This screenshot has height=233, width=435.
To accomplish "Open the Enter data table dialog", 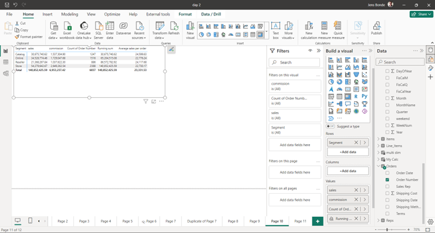I will [x=110, y=31].
